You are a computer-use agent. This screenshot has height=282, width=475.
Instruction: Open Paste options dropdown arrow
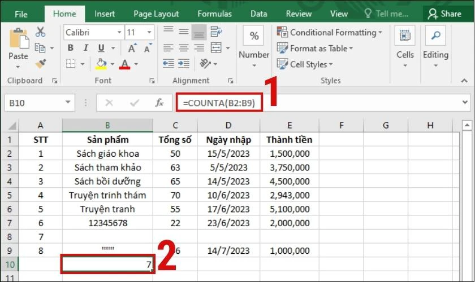point(18,67)
